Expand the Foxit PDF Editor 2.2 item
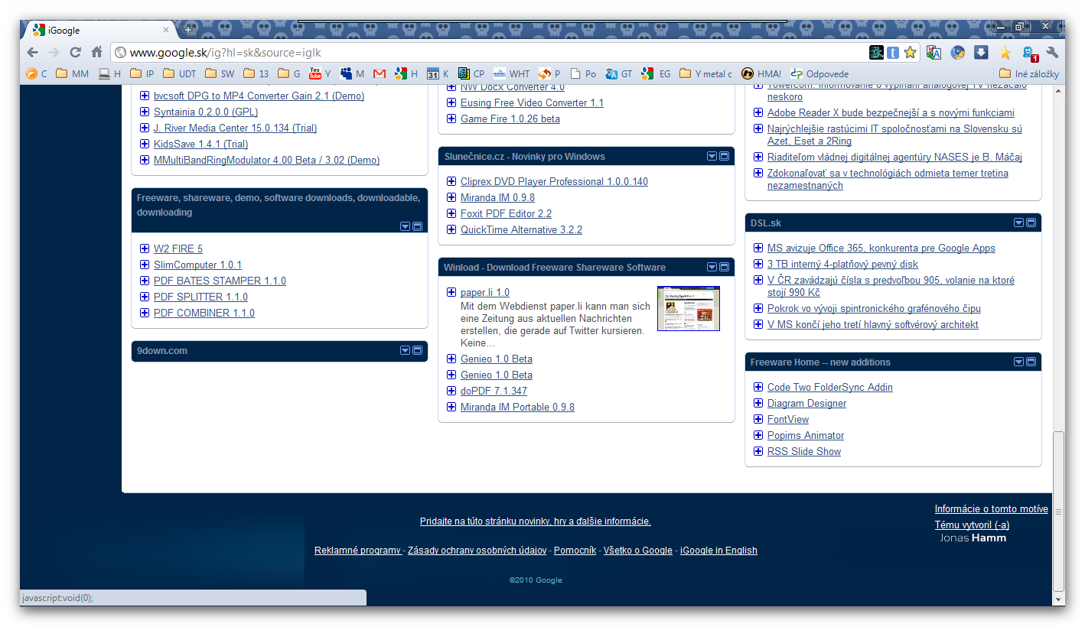 pos(451,213)
